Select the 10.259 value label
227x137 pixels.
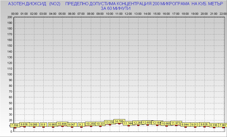point(91,124)
